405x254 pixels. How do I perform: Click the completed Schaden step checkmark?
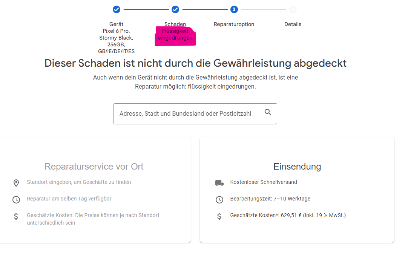coord(175,9)
